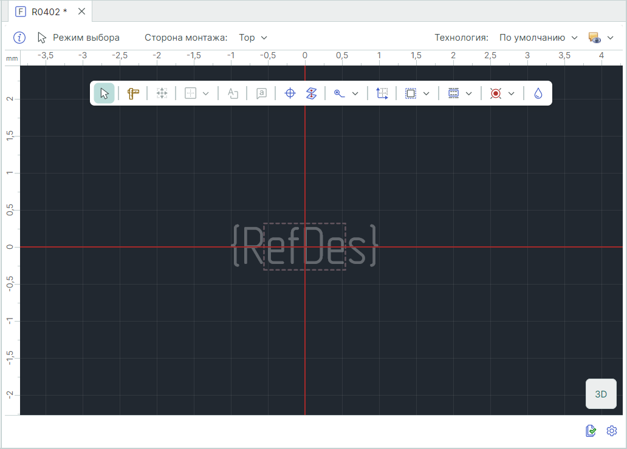627x449 pixels.
Task: Expand the 'Top' mounting side dropdown
Action: click(x=253, y=38)
